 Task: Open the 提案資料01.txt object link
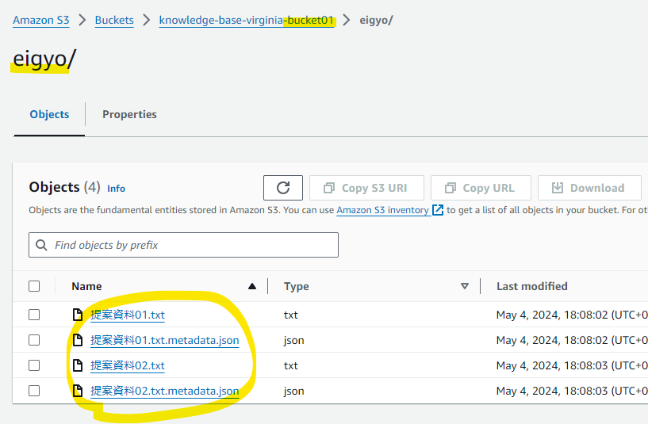tap(128, 315)
